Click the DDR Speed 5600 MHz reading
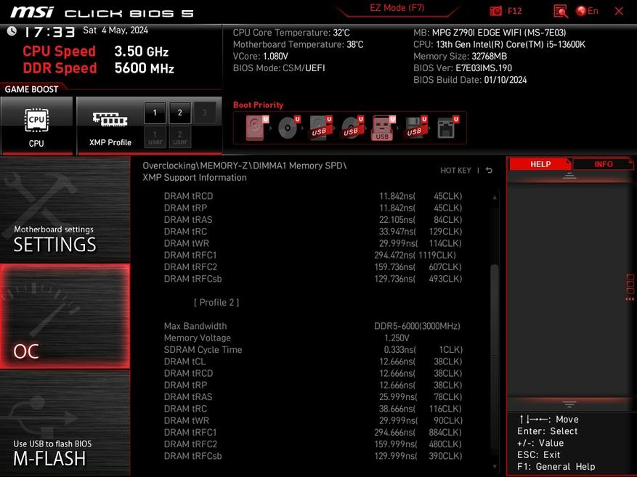Image resolution: width=637 pixels, height=477 pixels. click(x=98, y=68)
